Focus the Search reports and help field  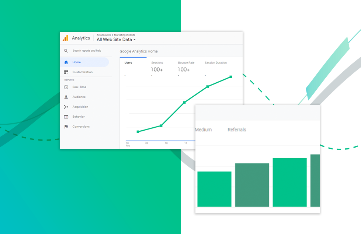click(x=87, y=51)
